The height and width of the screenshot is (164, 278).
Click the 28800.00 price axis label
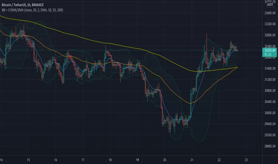tap(270, 146)
